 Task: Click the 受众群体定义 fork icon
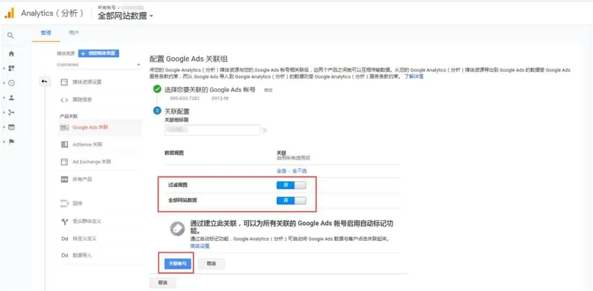[x=64, y=221]
